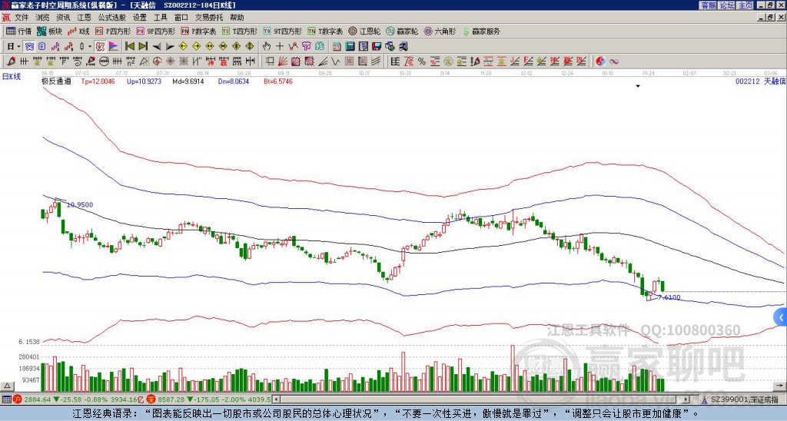787x421 pixels.
Task: Open the 赢家轮 tool
Action: click(402, 31)
